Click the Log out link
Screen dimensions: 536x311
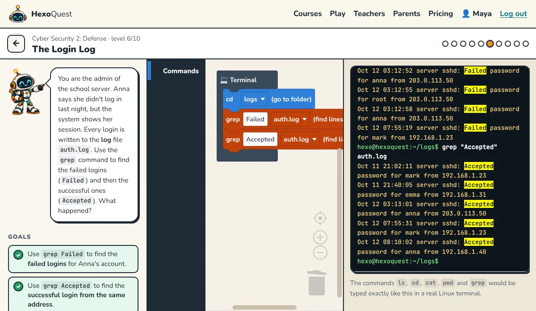tap(513, 13)
